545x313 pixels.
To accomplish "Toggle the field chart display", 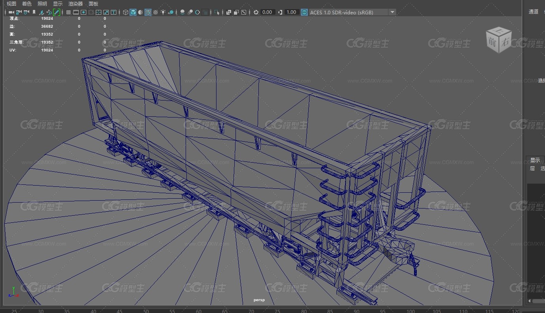I will click(x=99, y=12).
